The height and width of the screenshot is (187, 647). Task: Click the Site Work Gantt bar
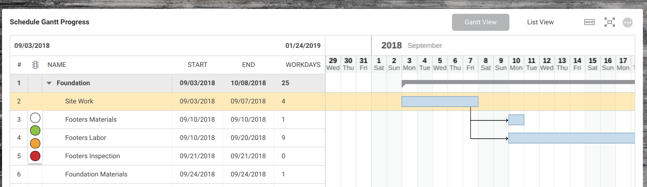440,101
